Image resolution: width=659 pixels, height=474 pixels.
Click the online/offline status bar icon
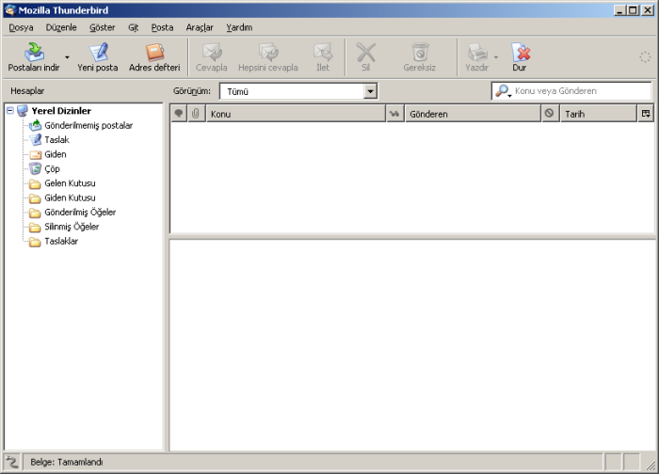[x=12, y=462]
